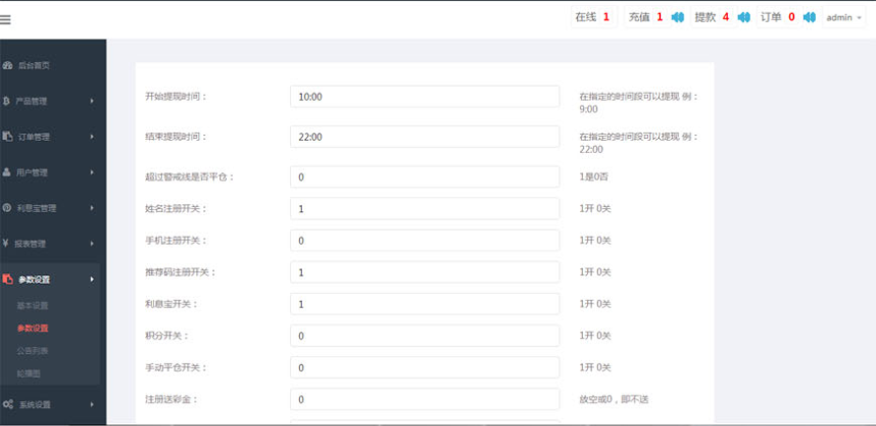Mute the 订单 notification speaker icon

click(810, 18)
